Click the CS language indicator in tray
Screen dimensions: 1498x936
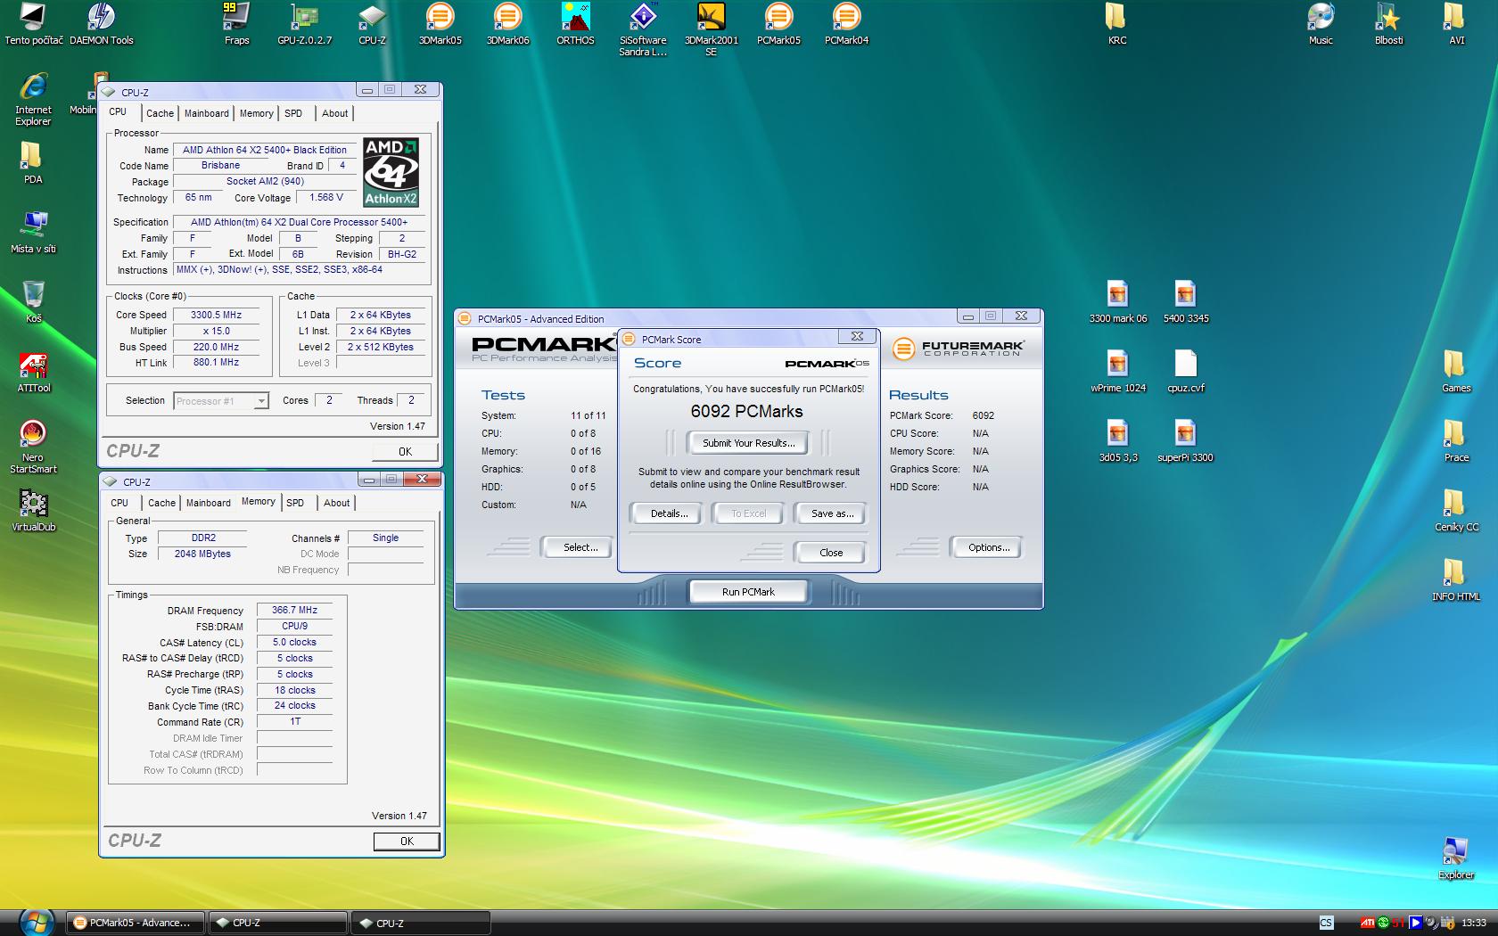pos(1326,923)
